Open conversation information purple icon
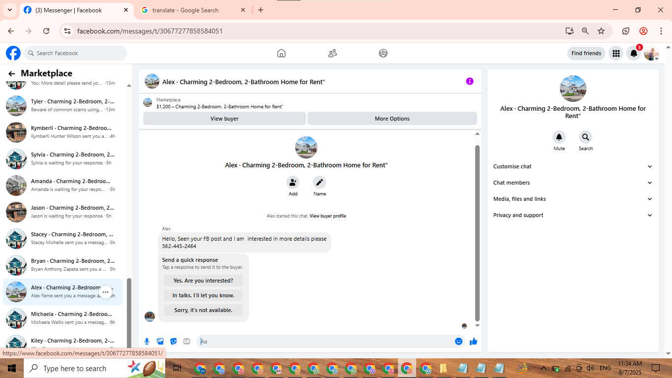This screenshot has height=378, width=672. (470, 81)
